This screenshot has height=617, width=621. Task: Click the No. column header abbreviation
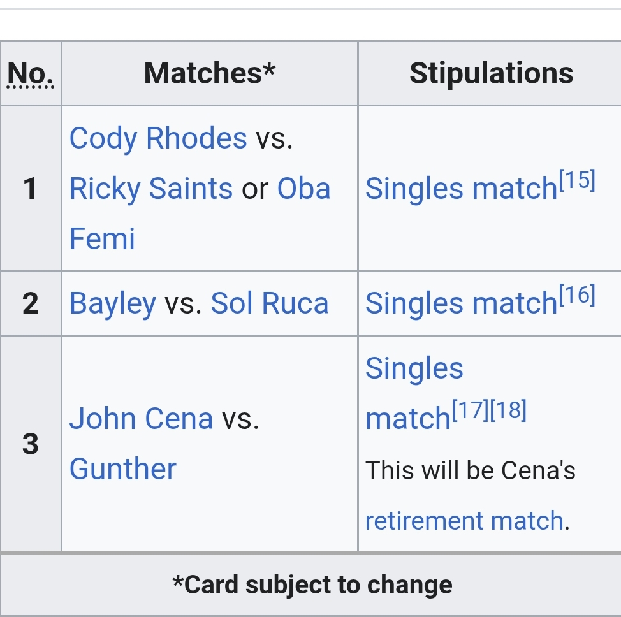tap(30, 74)
